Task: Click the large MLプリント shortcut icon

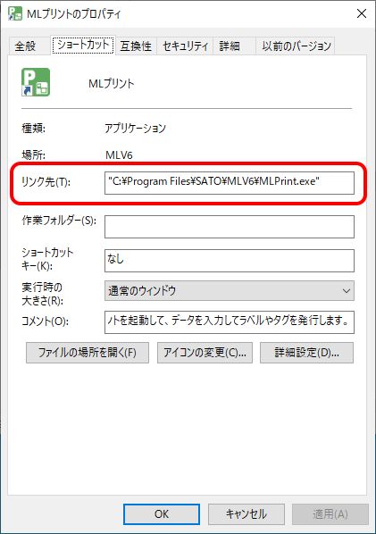Action: [x=36, y=82]
